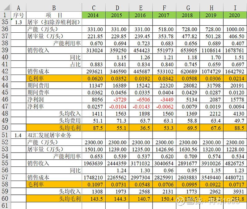
Task: Click period expense 28082 cell
Action: coord(188,85)
